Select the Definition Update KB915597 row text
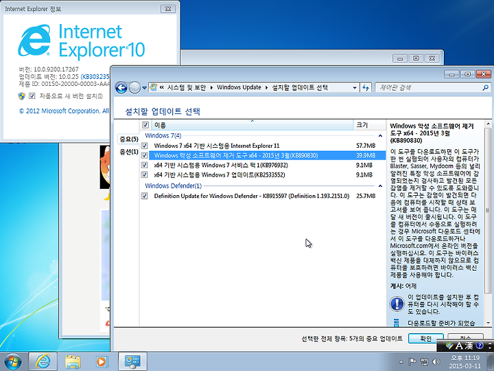Screen dimensions: 494x371 (251, 196)
